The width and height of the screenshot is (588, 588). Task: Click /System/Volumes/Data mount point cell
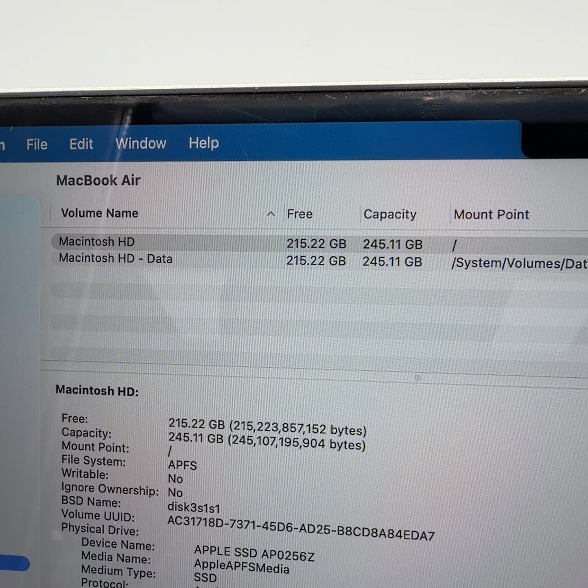(519, 263)
